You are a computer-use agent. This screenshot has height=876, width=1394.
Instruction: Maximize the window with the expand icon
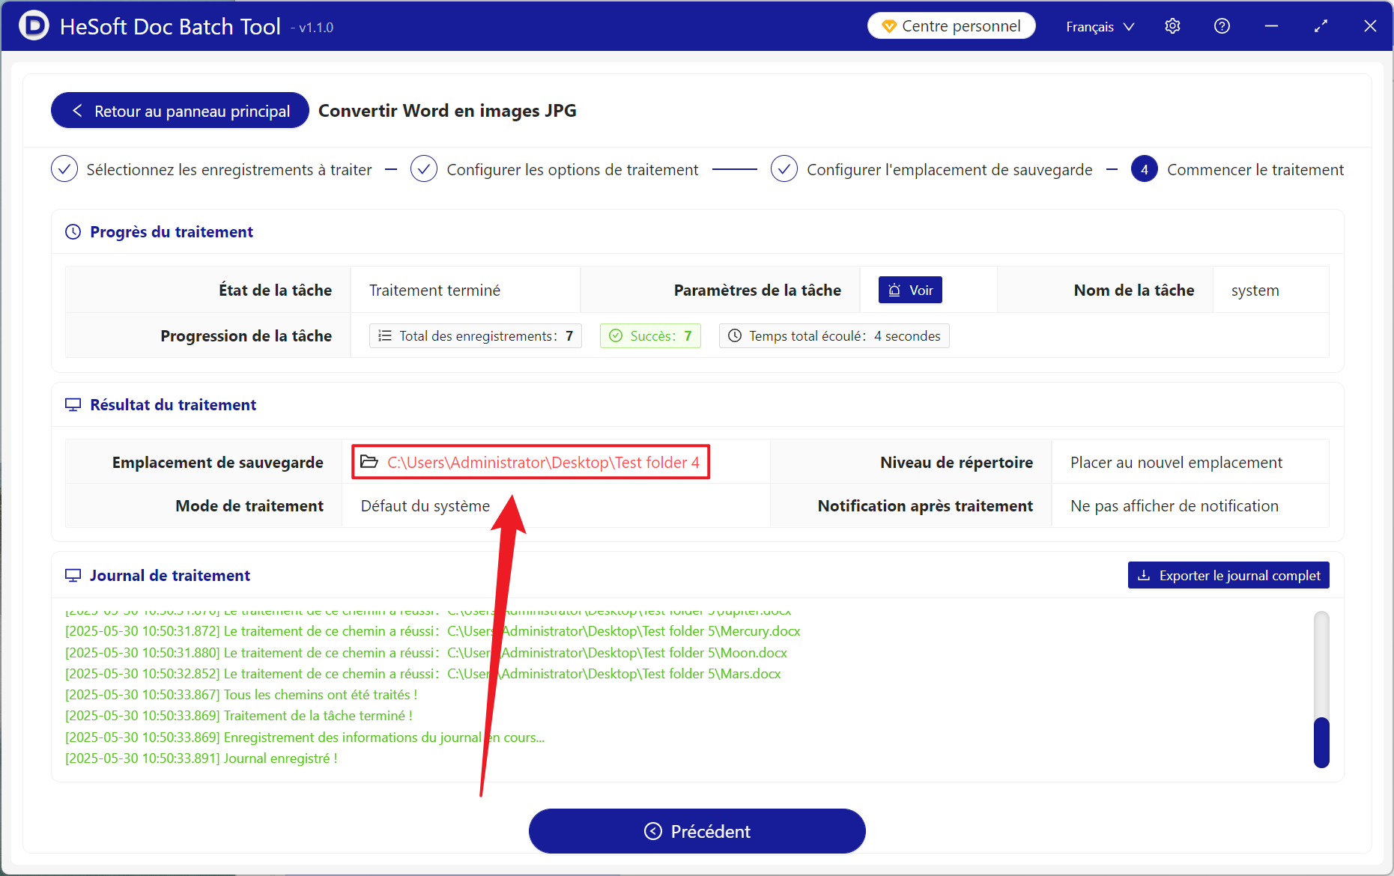(1321, 26)
